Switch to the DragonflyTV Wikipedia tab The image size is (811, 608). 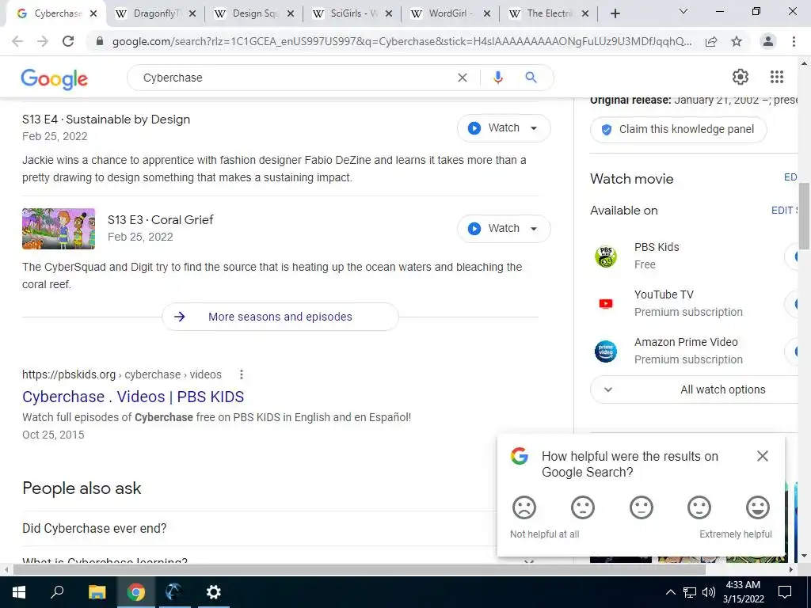pyautogui.click(x=156, y=13)
